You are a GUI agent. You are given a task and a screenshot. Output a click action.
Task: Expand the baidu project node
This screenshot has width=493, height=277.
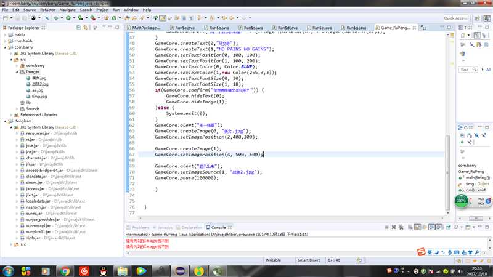point(6,36)
